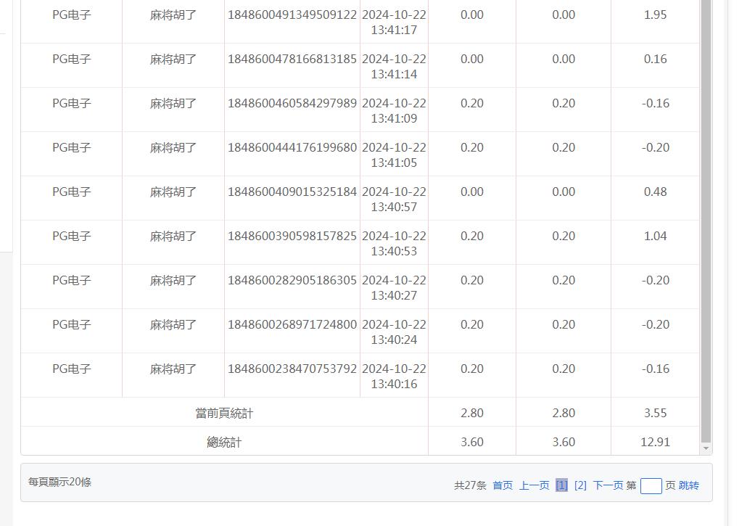Image resolution: width=755 pixels, height=526 pixels.
Task: Click a 麻将胡了 game name cell
Action: (173, 15)
